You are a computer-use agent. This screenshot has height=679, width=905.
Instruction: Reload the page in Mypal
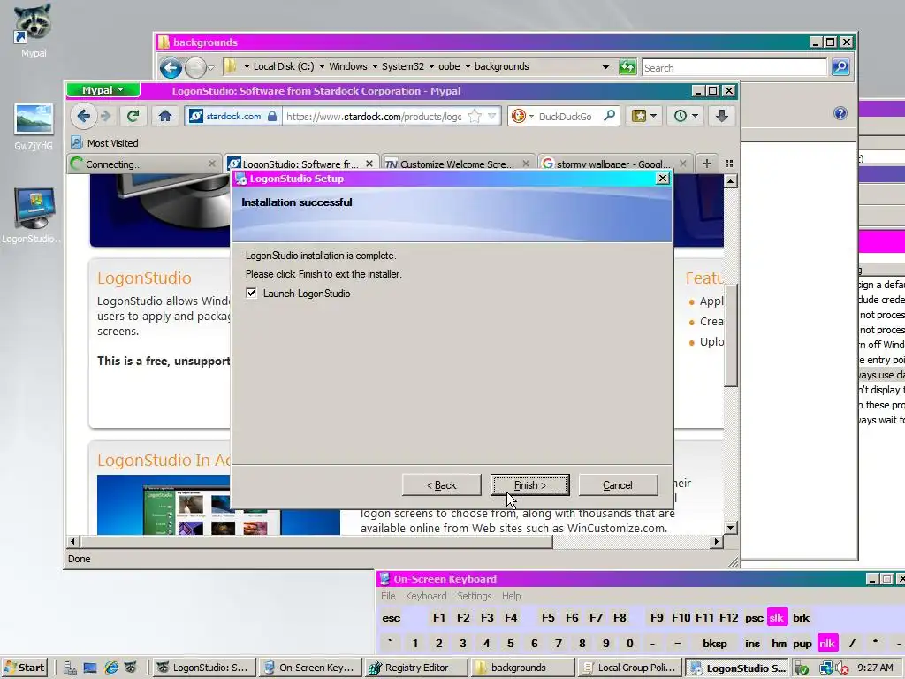point(133,116)
